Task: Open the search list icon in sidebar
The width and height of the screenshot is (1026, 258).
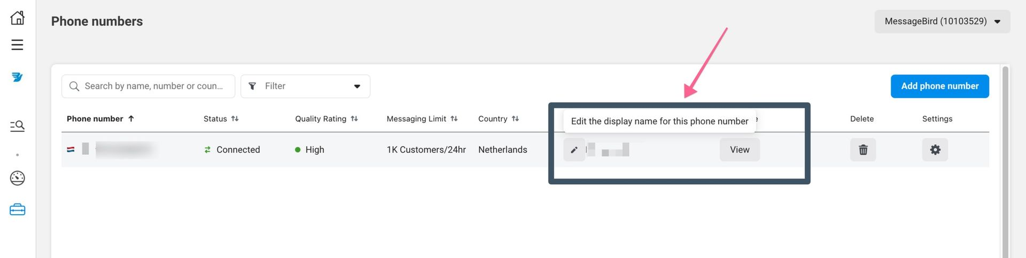Action: 17,126
